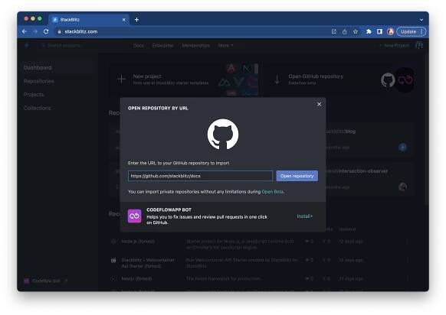Screen dimensions: 446x315
Task: Select Repositories in sidebar
Action: pyautogui.click(x=39, y=81)
